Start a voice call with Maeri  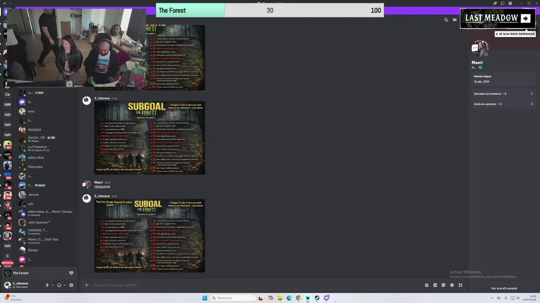(x=446, y=20)
